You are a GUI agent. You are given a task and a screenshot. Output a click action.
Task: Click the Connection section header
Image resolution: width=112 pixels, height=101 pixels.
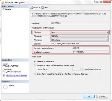click(x=15, y=60)
